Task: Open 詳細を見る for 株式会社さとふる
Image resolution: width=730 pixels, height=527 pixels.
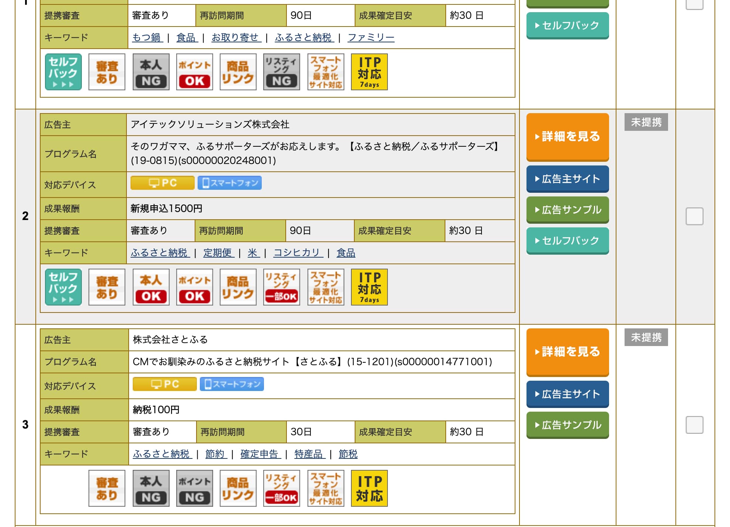Action: 567,352
